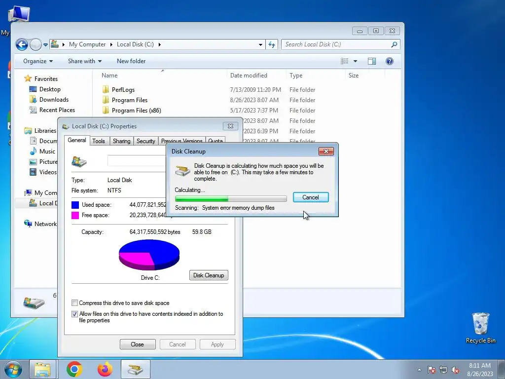Click the search magnifier icon in Explorer
Viewport: 505px width, 379px height.
pyautogui.click(x=394, y=44)
